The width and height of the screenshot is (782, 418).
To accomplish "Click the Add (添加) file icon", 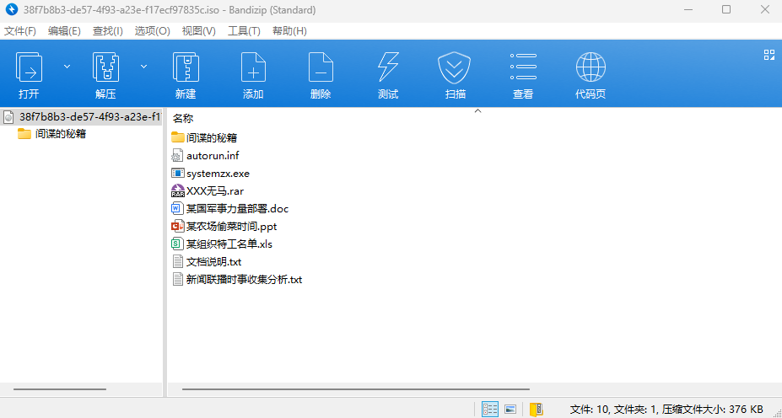I will tap(253, 67).
